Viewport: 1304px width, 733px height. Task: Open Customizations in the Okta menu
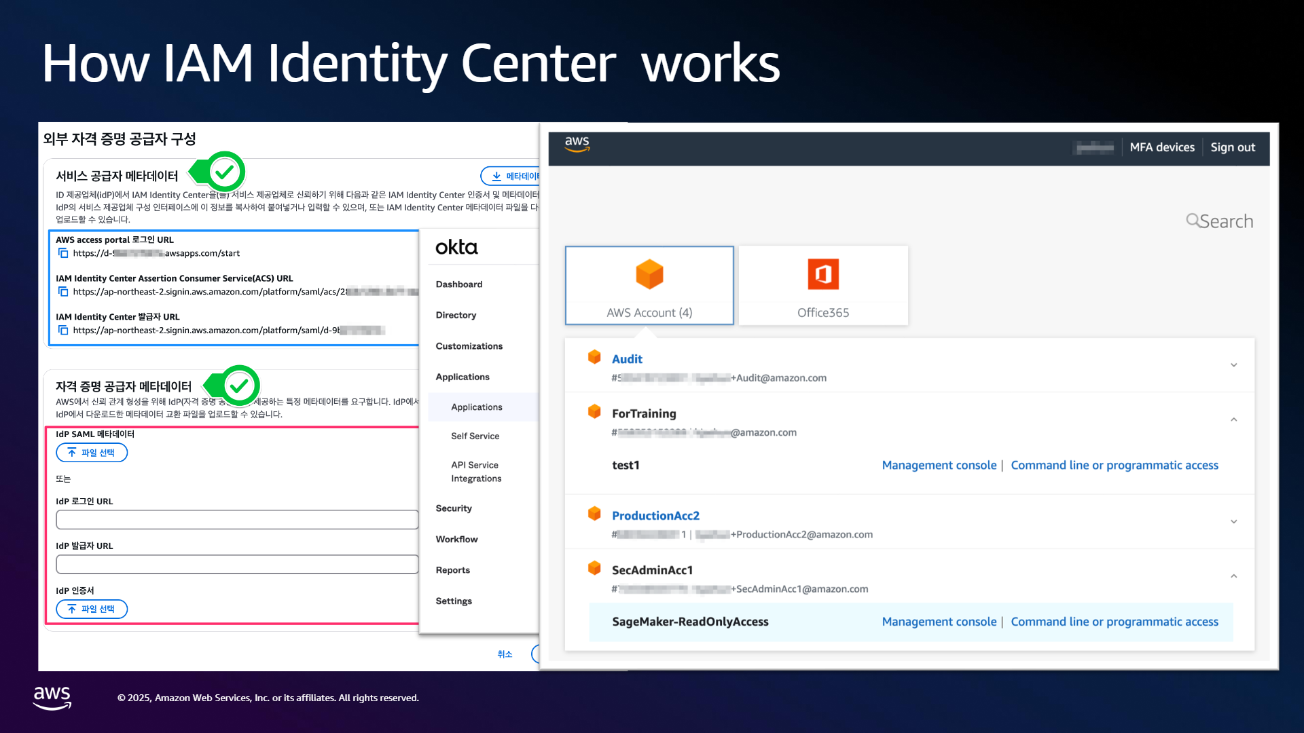click(469, 346)
